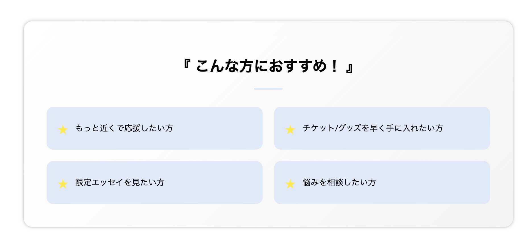531x247 pixels.
Task: Click blank area right of 限定エッセイ text
Action: (213, 183)
